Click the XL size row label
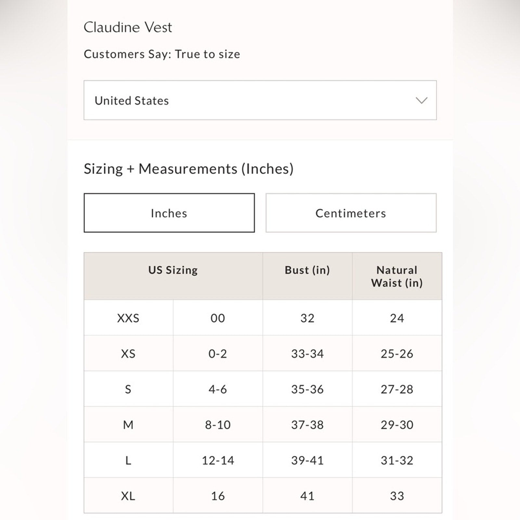Image resolution: width=520 pixels, height=520 pixels. (128, 496)
